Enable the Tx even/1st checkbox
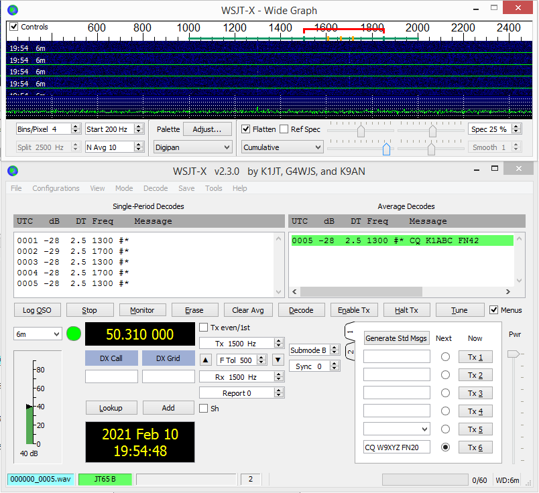Viewport: 539px width, 493px height. [204, 328]
